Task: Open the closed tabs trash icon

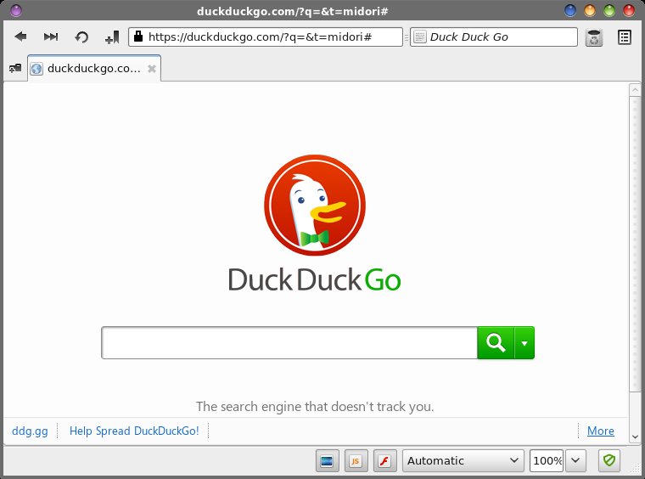Action: 594,37
